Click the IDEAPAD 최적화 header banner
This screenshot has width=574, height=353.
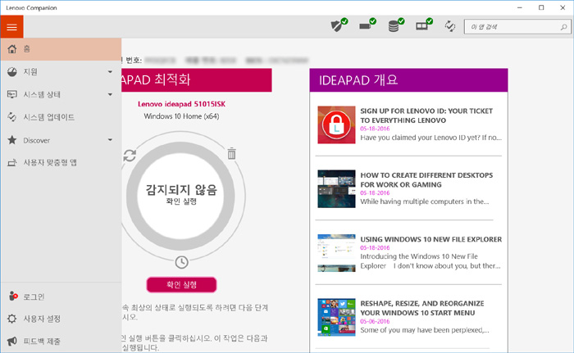(197, 80)
